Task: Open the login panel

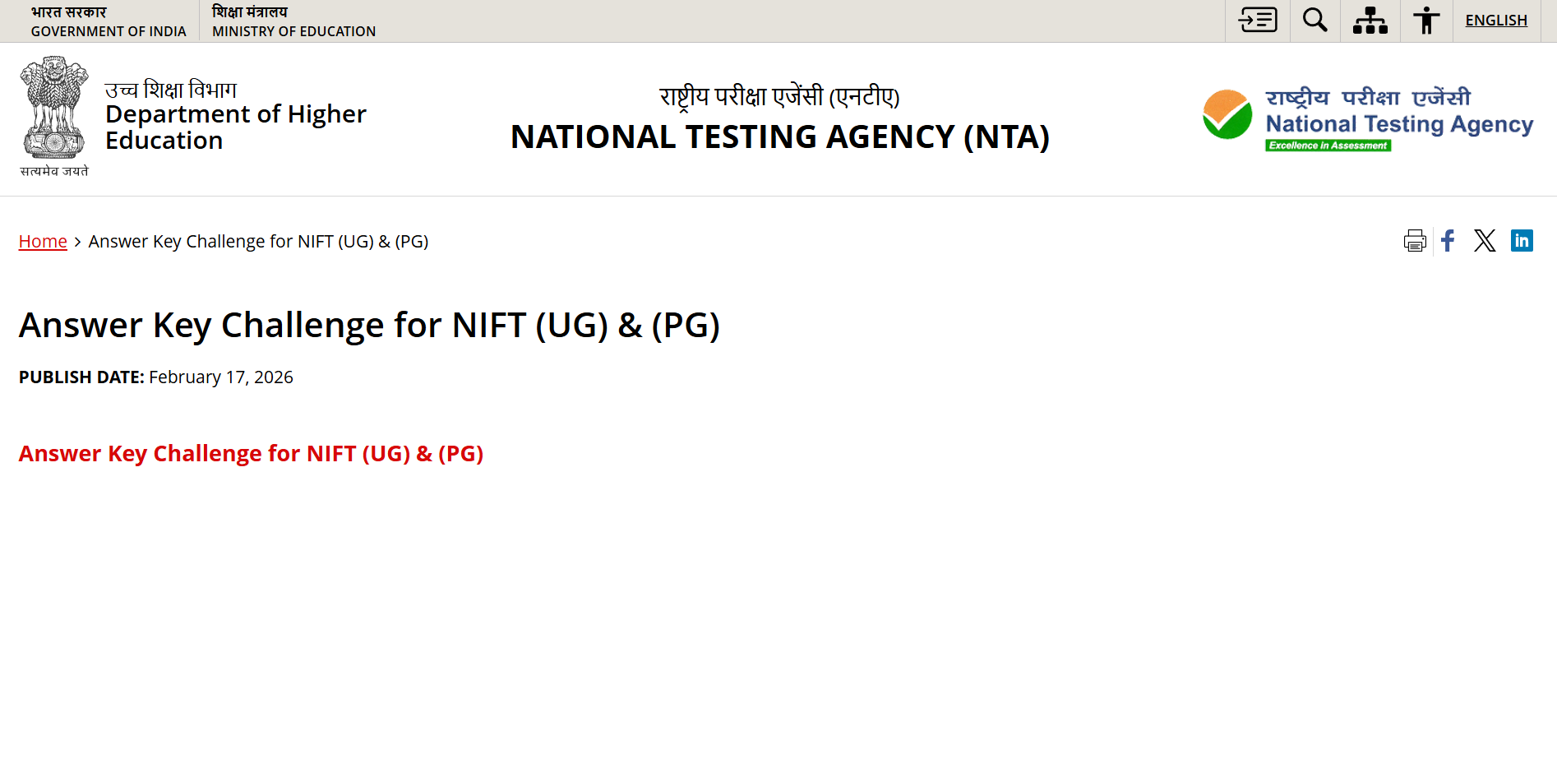Action: pos(1257,21)
